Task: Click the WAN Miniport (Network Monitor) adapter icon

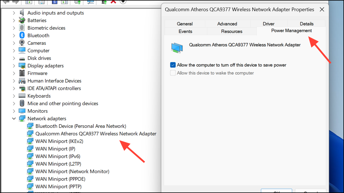Action: pyautogui.click(x=30, y=171)
